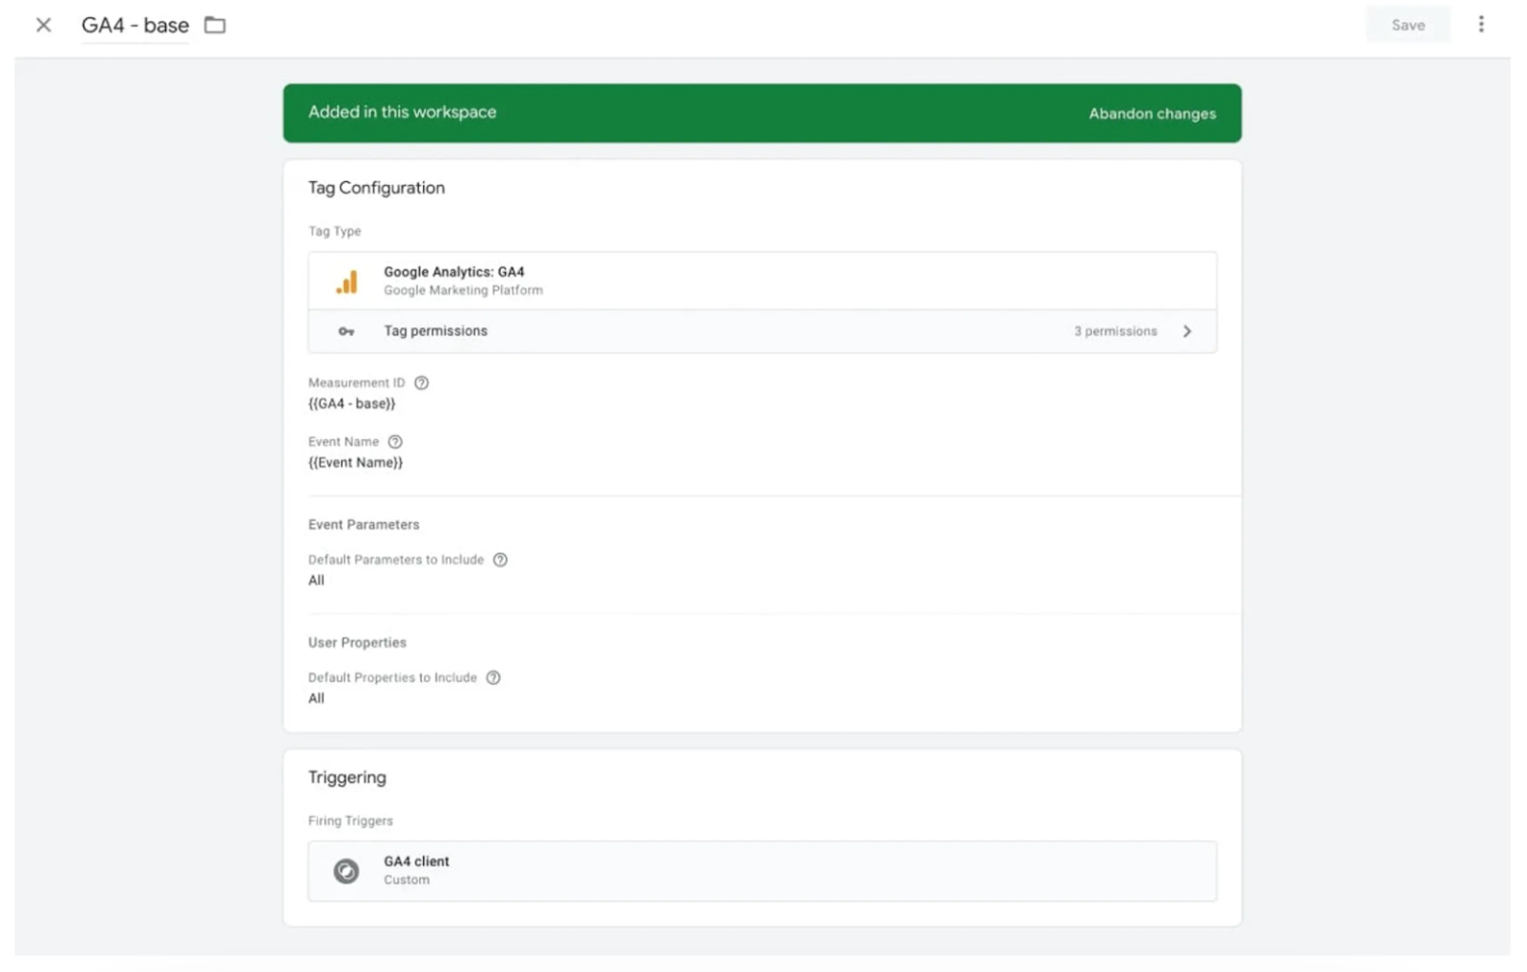Select the Google Analytics: GA4 tag type row
The width and height of the screenshot is (1527, 972).
pyautogui.click(x=762, y=279)
